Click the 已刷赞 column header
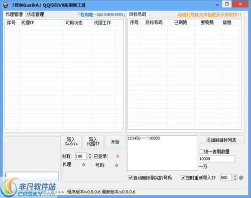 (x=181, y=23)
